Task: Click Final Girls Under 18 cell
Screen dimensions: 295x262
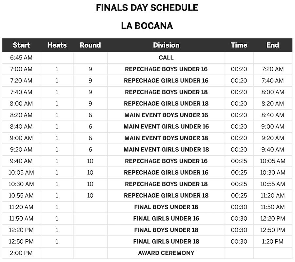Action: [166, 241]
